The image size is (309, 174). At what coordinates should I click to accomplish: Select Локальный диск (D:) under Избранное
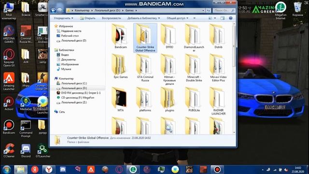tap(71, 41)
